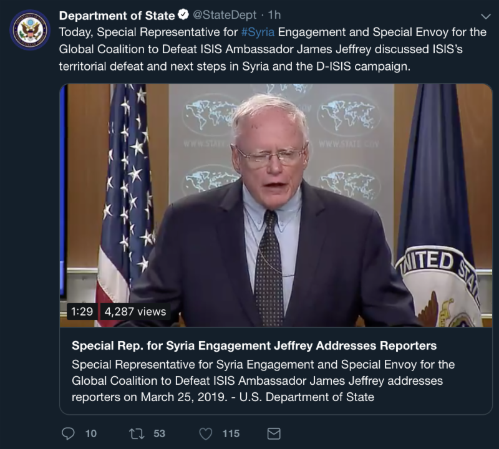Click the 4,287 views counter
499x449 pixels.
pyautogui.click(x=135, y=311)
